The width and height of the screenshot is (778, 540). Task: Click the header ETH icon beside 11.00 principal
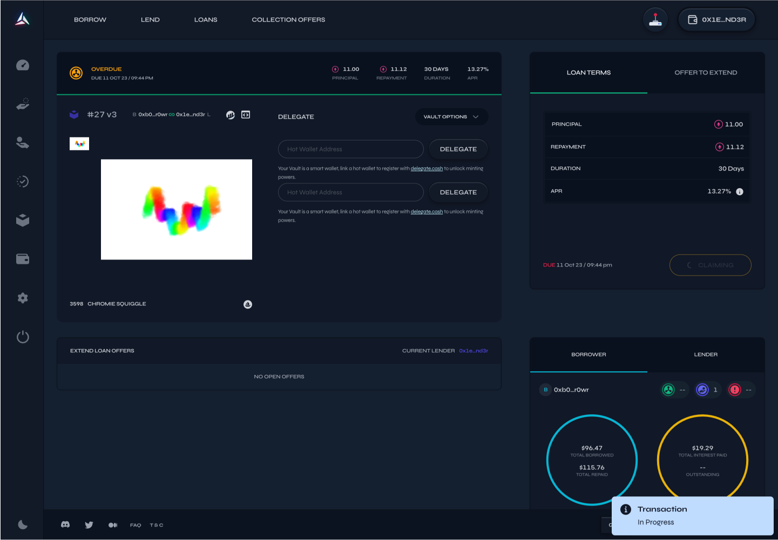[335, 69]
